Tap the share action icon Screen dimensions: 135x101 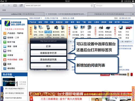21,5
